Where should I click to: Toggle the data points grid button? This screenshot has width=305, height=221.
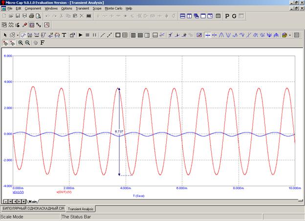click(125, 35)
